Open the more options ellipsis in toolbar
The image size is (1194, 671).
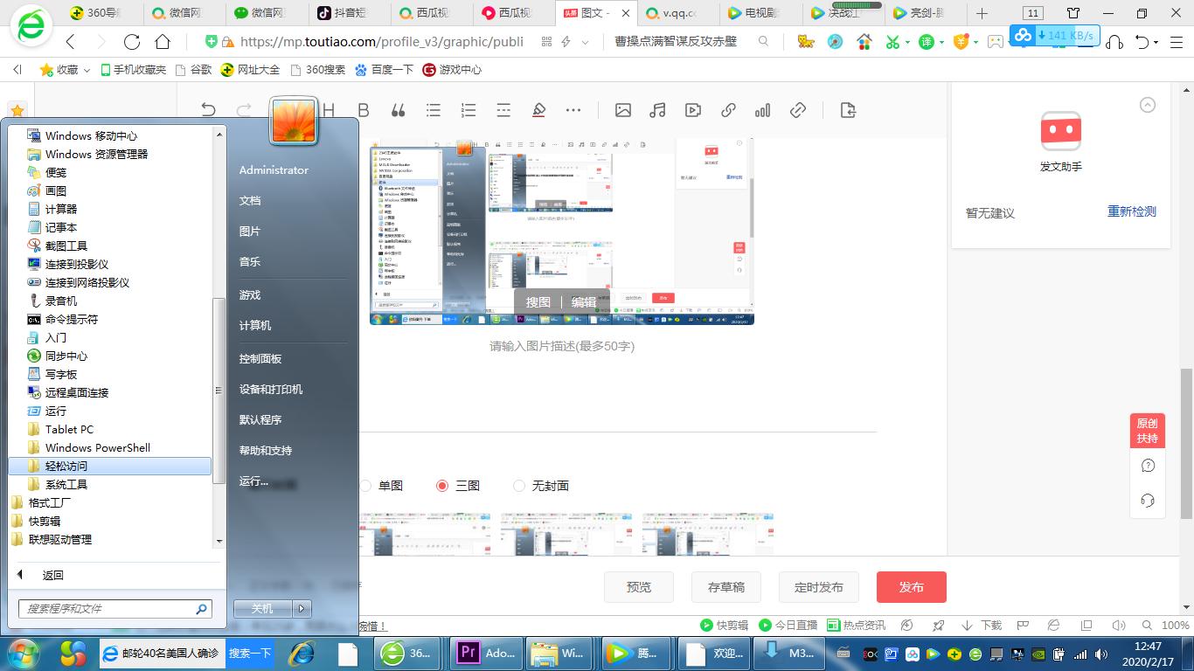573,110
